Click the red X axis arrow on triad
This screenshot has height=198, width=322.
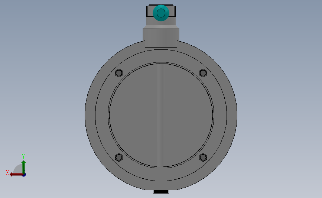tap(16, 175)
